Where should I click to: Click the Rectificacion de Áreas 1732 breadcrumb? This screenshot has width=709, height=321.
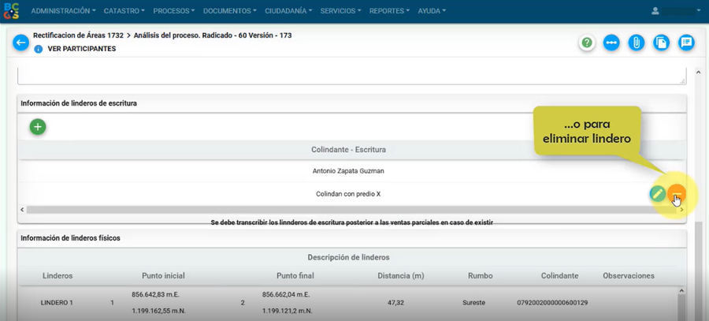pyautogui.click(x=77, y=35)
